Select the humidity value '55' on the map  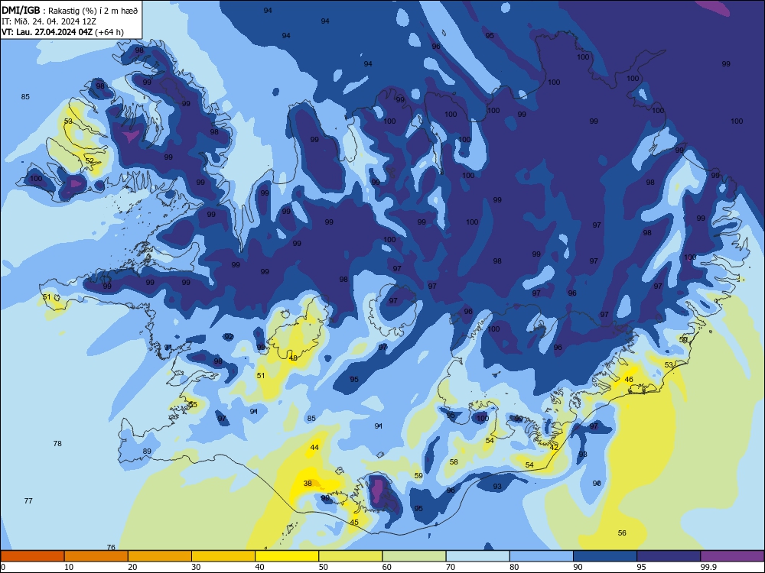(194, 404)
